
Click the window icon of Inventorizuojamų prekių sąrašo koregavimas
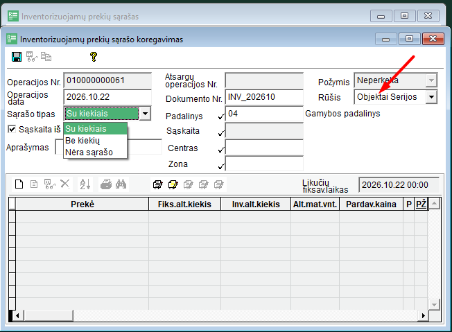pyautogui.click(x=12, y=39)
